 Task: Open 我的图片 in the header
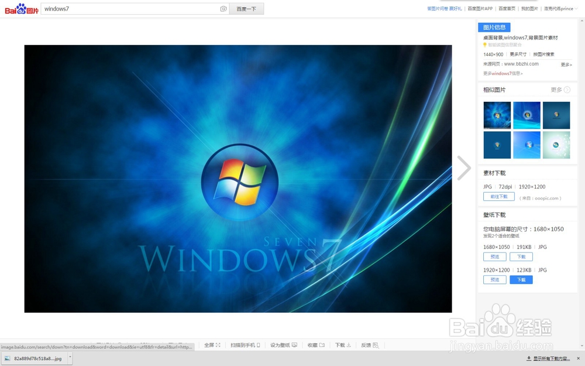529,9
